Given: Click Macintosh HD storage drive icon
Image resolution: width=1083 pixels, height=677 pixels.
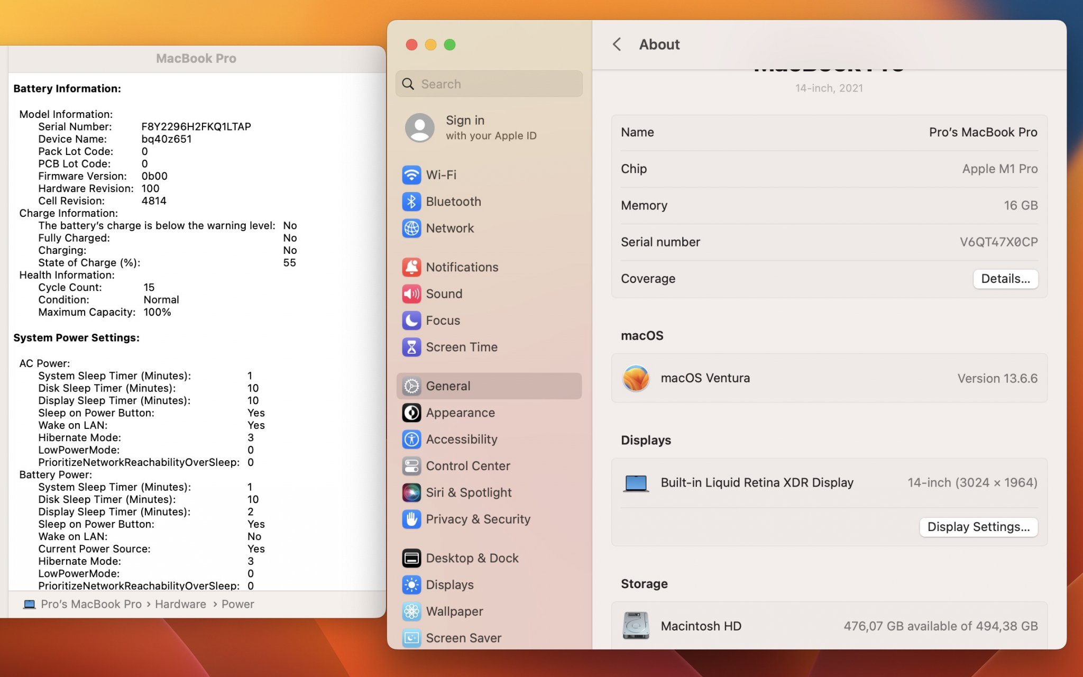Looking at the screenshot, I should pos(636,626).
